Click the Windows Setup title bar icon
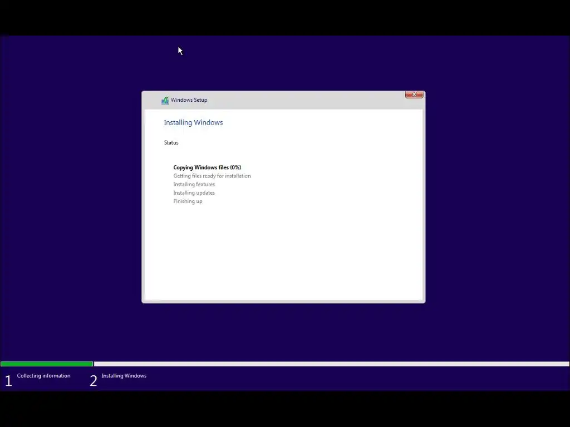 point(165,100)
